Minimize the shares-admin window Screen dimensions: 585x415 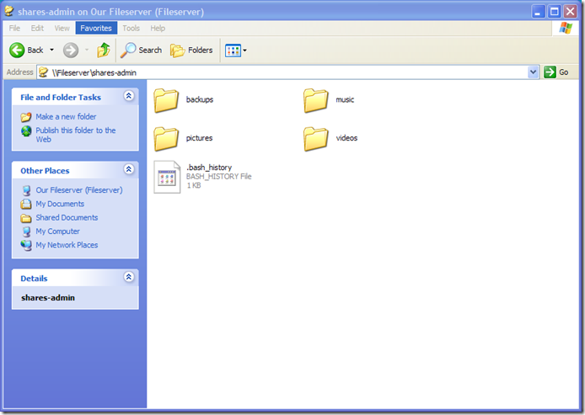point(538,12)
